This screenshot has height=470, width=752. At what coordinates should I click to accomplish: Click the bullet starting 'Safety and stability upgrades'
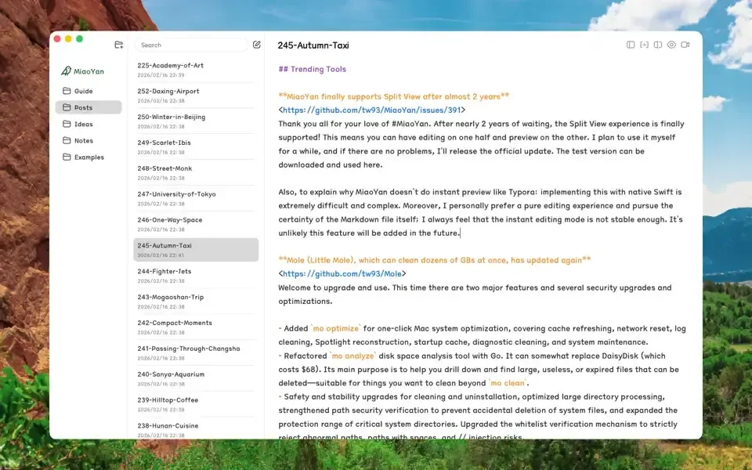pos(478,417)
